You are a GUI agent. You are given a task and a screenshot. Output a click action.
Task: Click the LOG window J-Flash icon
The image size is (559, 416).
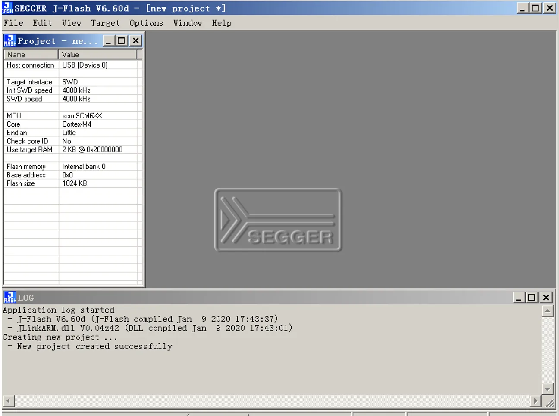[10, 297]
